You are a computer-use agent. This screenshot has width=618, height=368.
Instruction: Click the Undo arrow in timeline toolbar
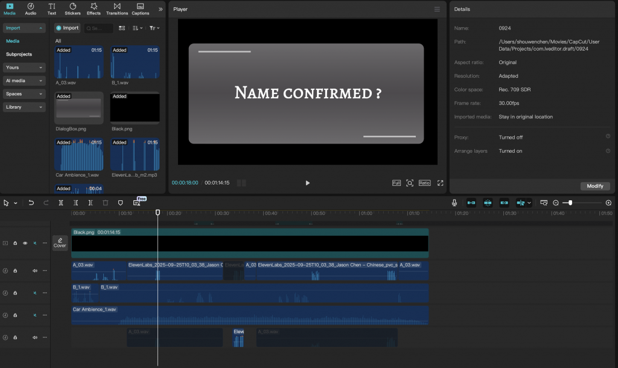[x=31, y=203]
